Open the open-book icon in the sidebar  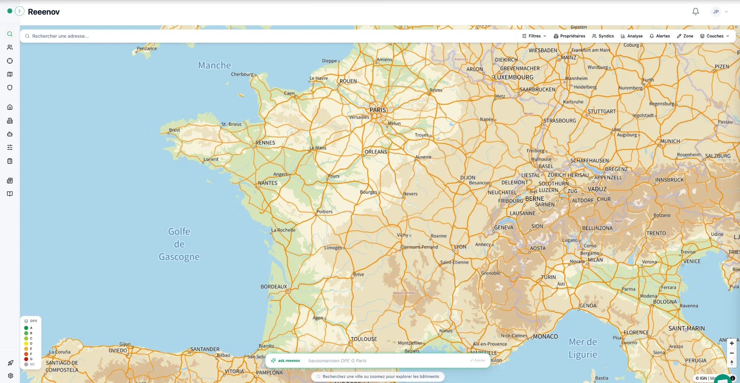click(10, 194)
